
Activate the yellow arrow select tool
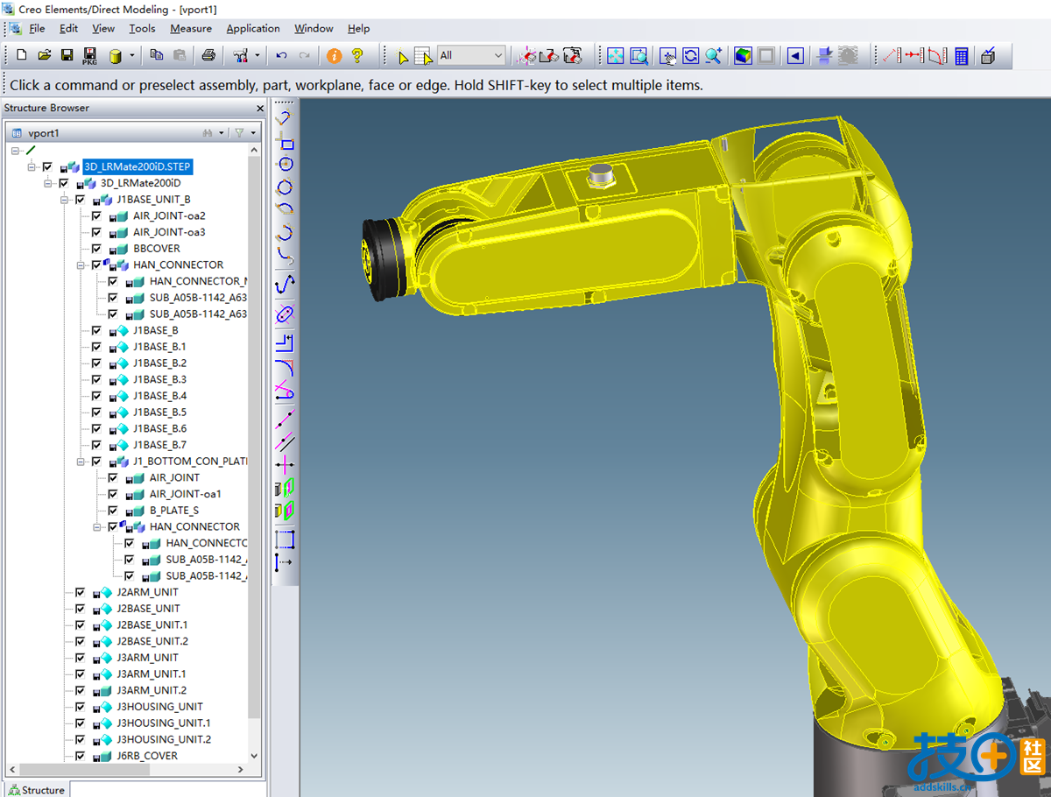pos(403,56)
